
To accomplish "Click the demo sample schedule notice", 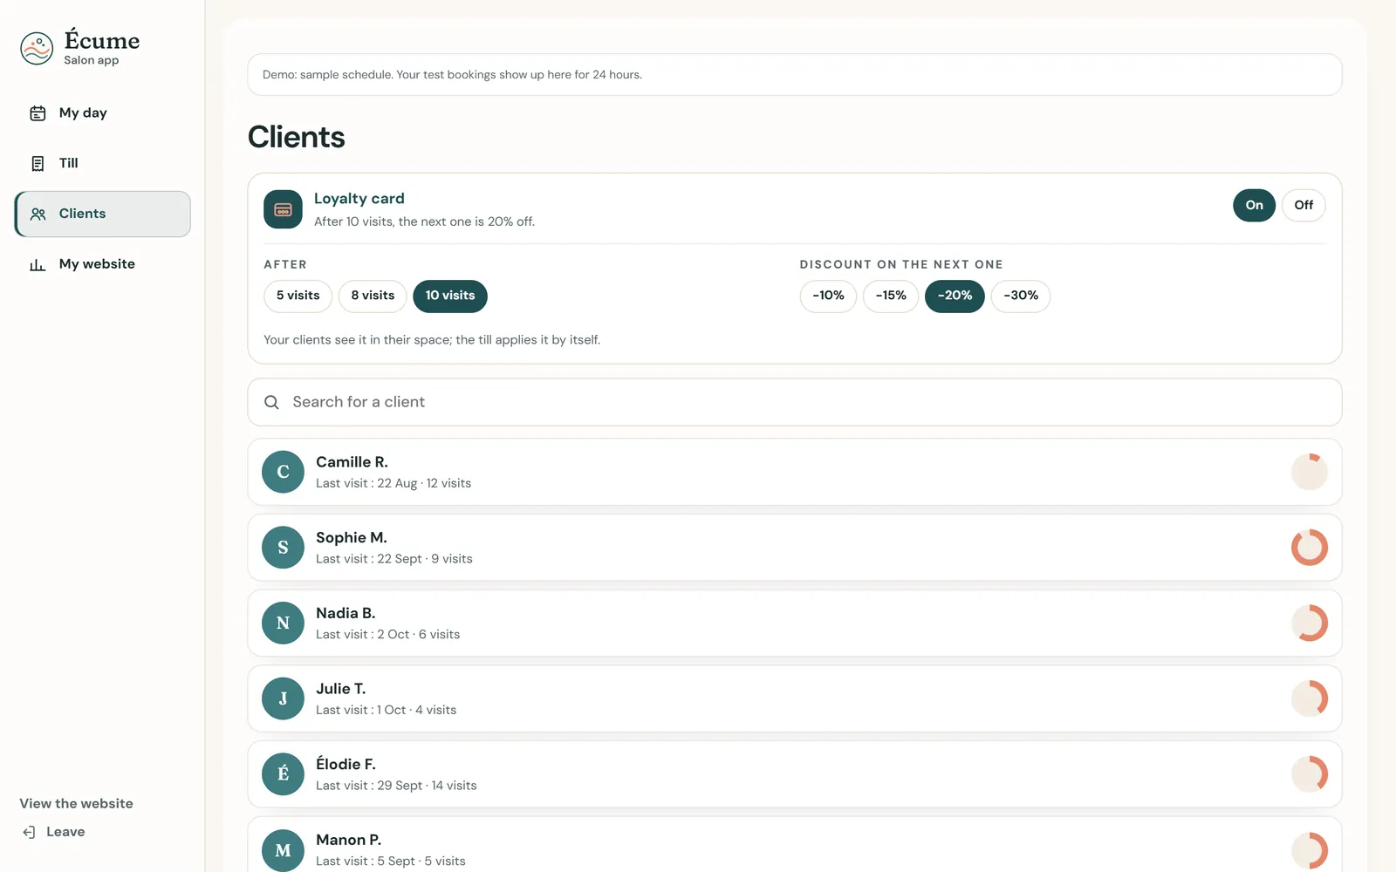I will (x=795, y=75).
